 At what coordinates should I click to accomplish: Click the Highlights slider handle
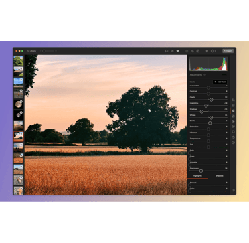(206, 106)
